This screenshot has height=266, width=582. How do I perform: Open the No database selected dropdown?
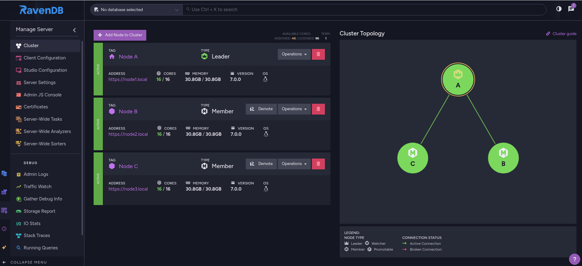136,10
